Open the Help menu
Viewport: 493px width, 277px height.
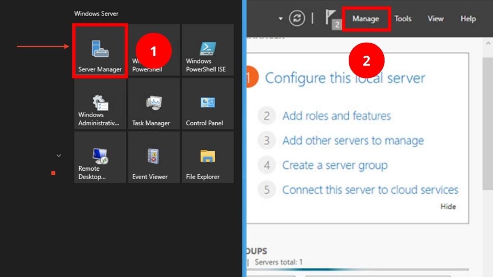pyautogui.click(x=468, y=18)
